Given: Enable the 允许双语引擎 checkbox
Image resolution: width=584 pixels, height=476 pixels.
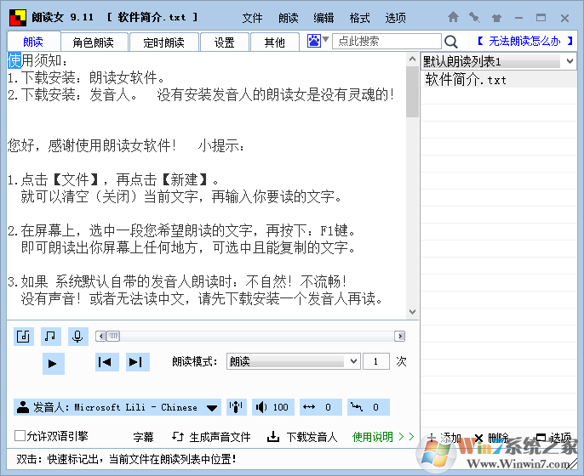Looking at the screenshot, I should [20, 436].
